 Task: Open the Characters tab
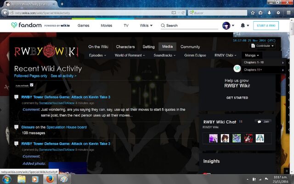coord(125,47)
